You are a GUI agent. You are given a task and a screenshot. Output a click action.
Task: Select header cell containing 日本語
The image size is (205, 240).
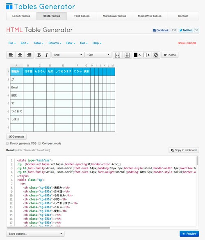coord(28,72)
